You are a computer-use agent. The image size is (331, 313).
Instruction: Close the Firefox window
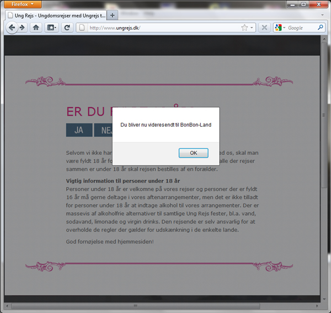tap(318, 4)
